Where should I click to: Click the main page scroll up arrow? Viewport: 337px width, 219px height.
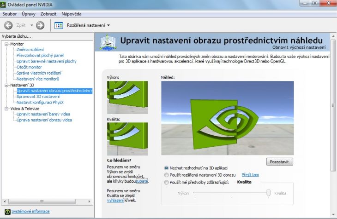(x=333, y=36)
